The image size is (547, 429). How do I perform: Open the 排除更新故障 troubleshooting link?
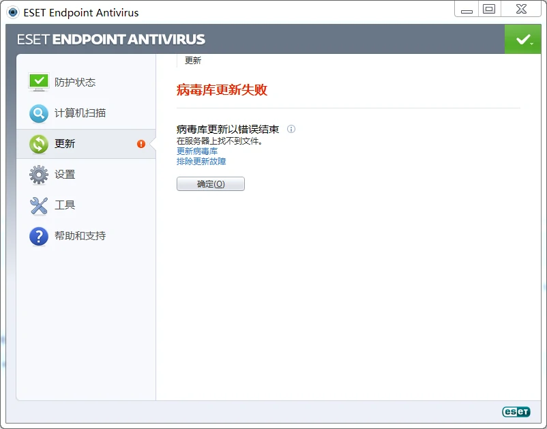point(201,162)
